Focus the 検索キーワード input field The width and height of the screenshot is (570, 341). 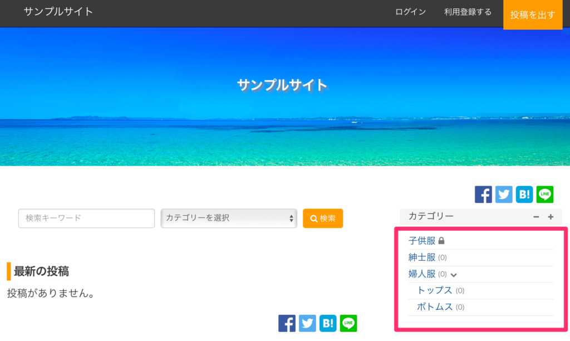click(x=86, y=218)
